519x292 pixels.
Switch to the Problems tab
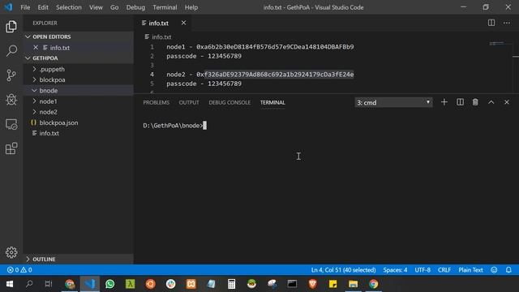coord(157,103)
